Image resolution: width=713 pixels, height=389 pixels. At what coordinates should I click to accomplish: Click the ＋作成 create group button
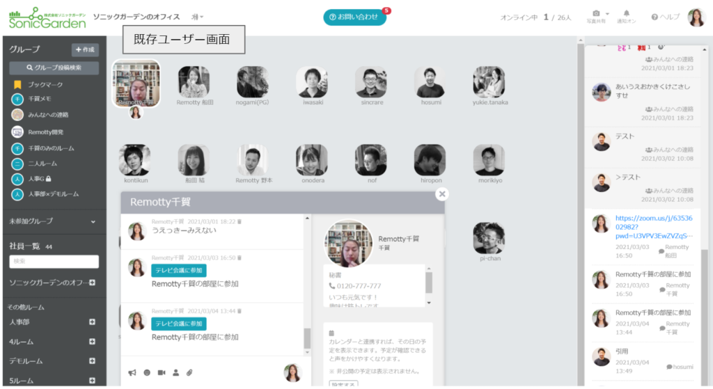tap(85, 49)
